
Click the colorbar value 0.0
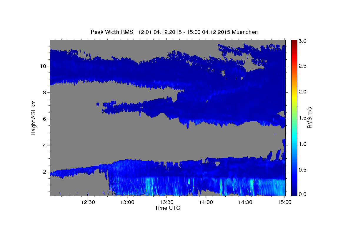(303, 194)
